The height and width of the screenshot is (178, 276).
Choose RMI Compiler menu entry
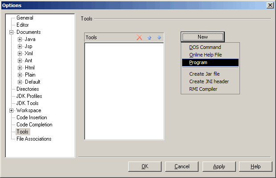pos(210,89)
